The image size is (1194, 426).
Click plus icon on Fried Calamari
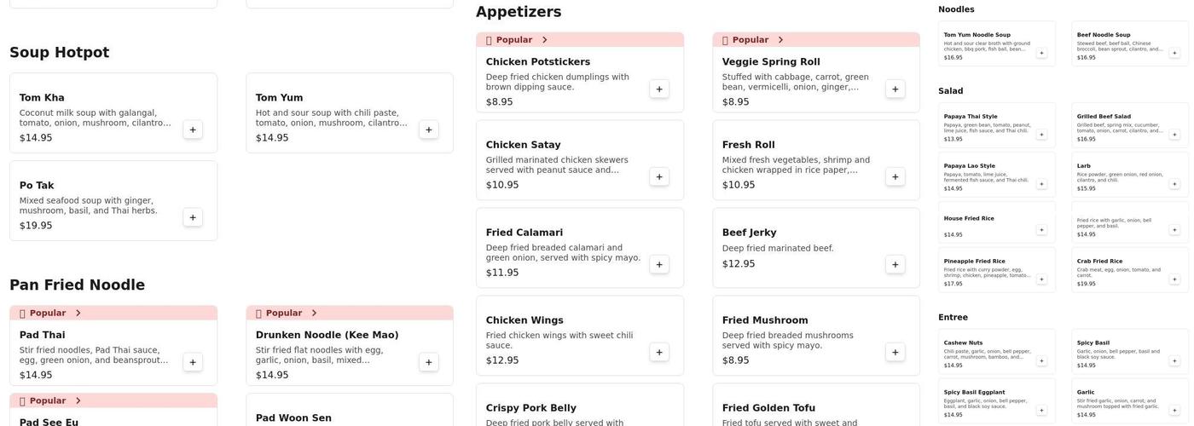coord(659,264)
